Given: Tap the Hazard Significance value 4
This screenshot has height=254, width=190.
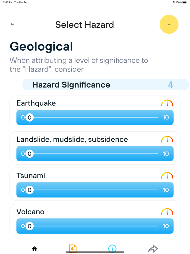Looking at the screenshot, I should point(170,85).
